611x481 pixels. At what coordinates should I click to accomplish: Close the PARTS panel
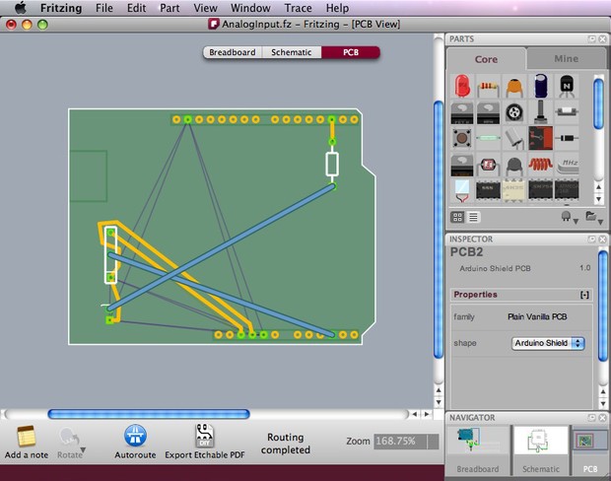coord(602,39)
